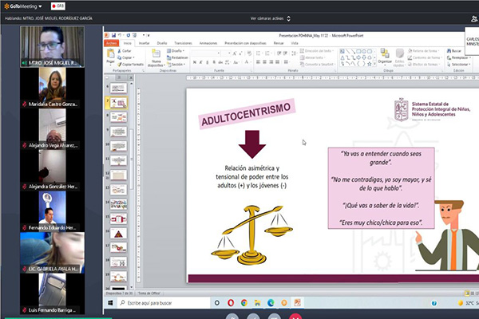Click Alejandro Vega's muted microphone icon
Viewport: 479px width, 319px height.
point(24,145)
